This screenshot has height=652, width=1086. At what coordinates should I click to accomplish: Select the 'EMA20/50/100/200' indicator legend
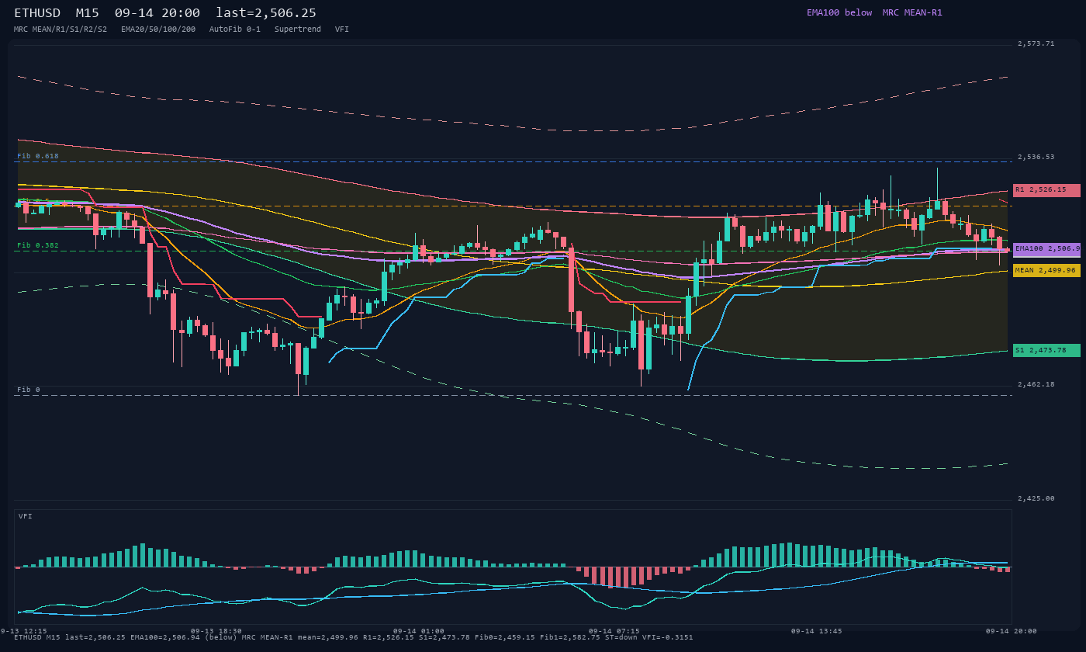click(x=158, y=29)
